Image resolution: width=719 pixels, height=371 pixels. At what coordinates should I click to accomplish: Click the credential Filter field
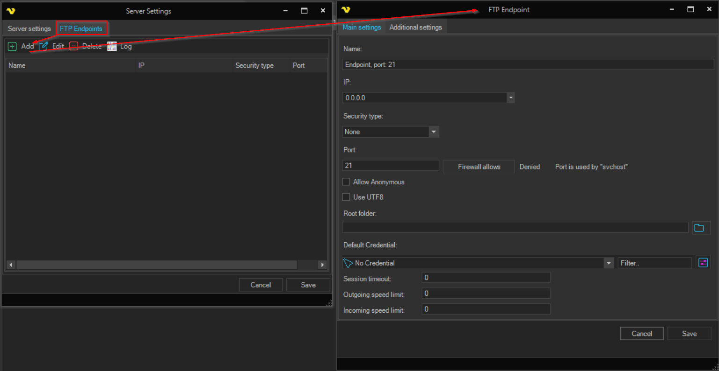pos(654,263)
